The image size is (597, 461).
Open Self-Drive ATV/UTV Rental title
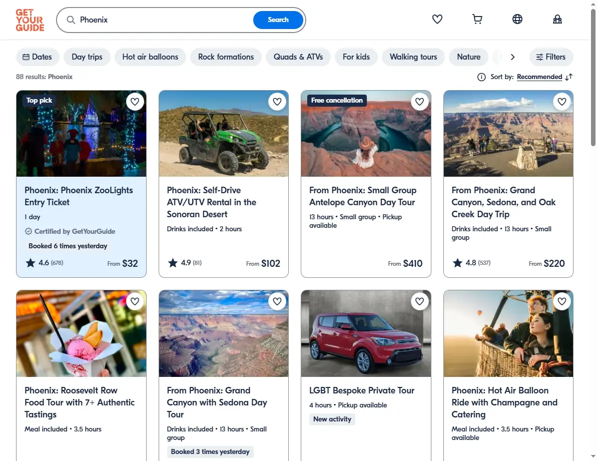point(211,202)
